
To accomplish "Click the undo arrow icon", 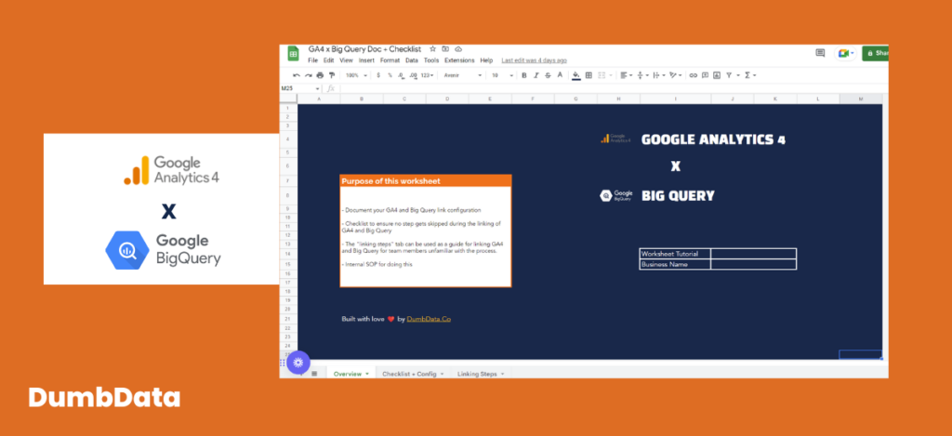I will coord(297,75).
